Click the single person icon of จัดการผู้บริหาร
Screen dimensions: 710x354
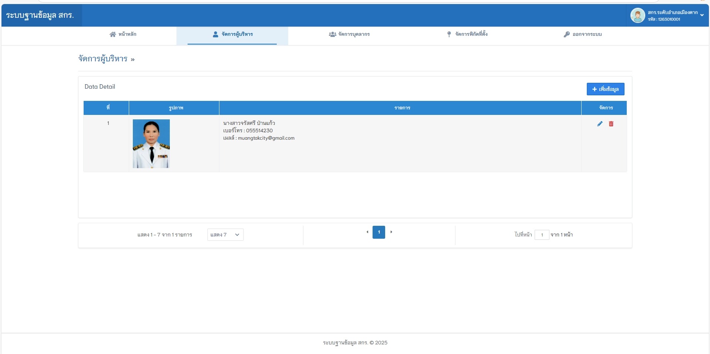[x=215, y=34]
